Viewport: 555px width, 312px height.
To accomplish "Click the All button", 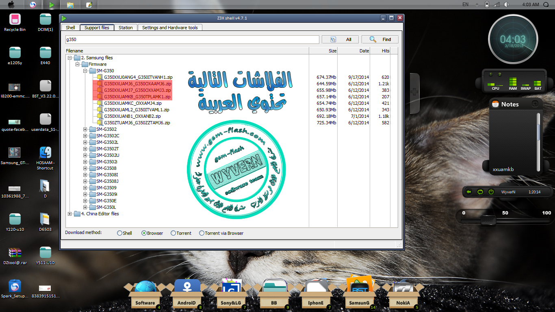I will point(340,39).
